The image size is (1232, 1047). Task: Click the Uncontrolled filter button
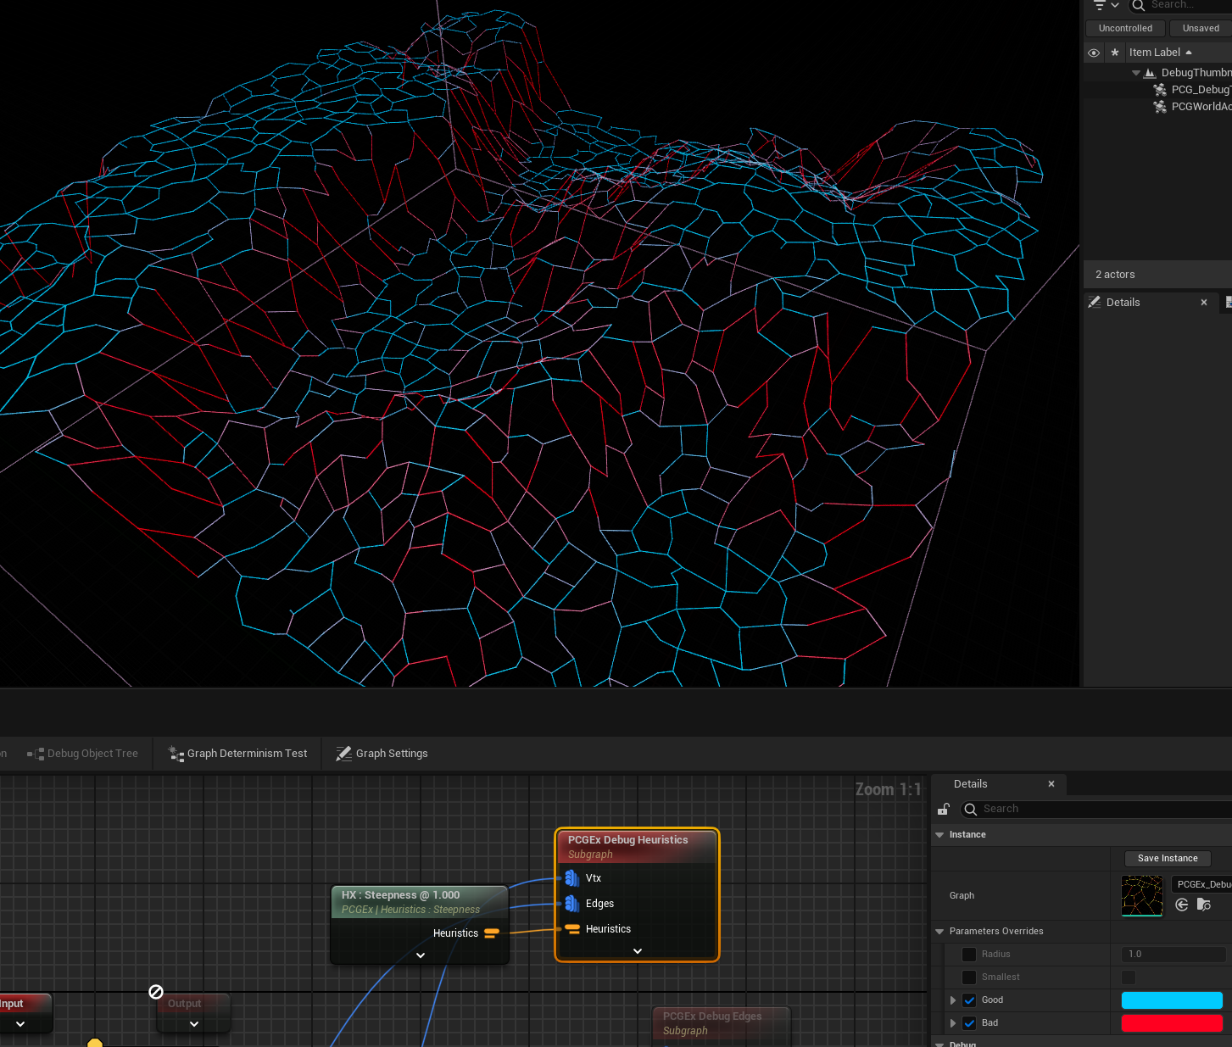(x=1125, y=28)
